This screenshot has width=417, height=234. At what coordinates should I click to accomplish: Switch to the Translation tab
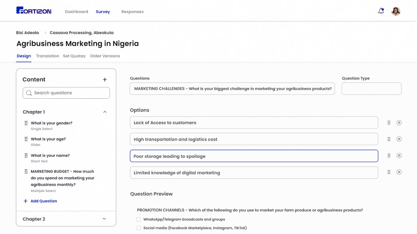48,56
